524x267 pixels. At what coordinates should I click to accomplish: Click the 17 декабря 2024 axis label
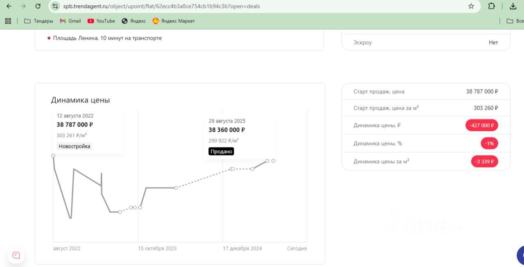[x=242, y=248]
